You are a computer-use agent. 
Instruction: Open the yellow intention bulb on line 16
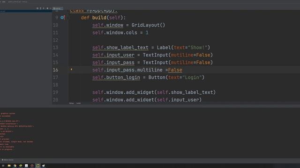pyautogui.click(x=71, y=70)
